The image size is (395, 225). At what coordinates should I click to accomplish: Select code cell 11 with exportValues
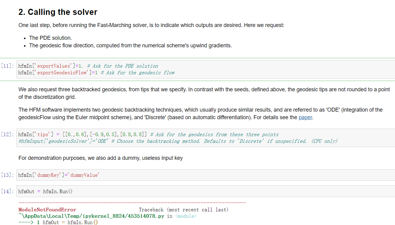tap(206, 69)
